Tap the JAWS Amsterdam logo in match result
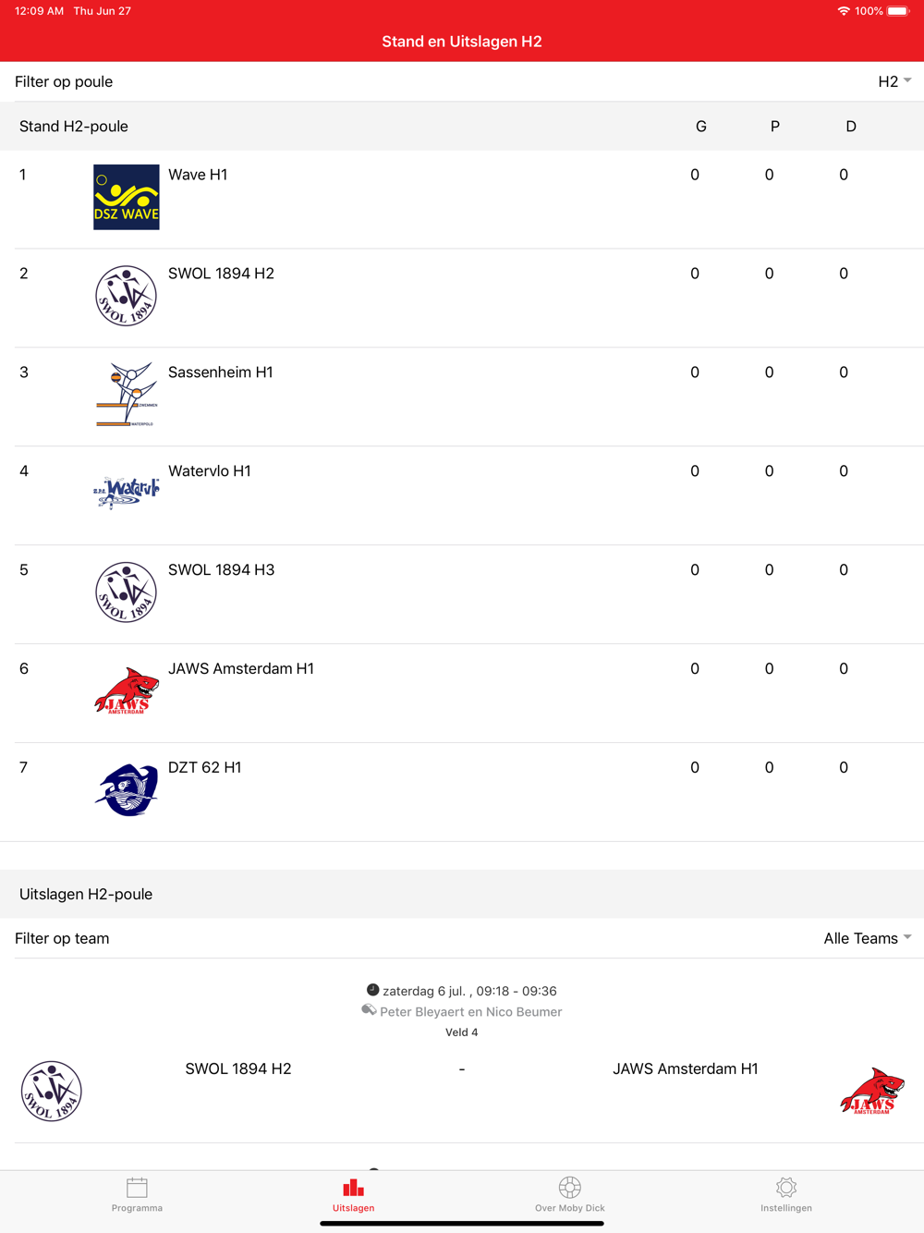The image size is (924, 1233). [x=872, y=1091]
